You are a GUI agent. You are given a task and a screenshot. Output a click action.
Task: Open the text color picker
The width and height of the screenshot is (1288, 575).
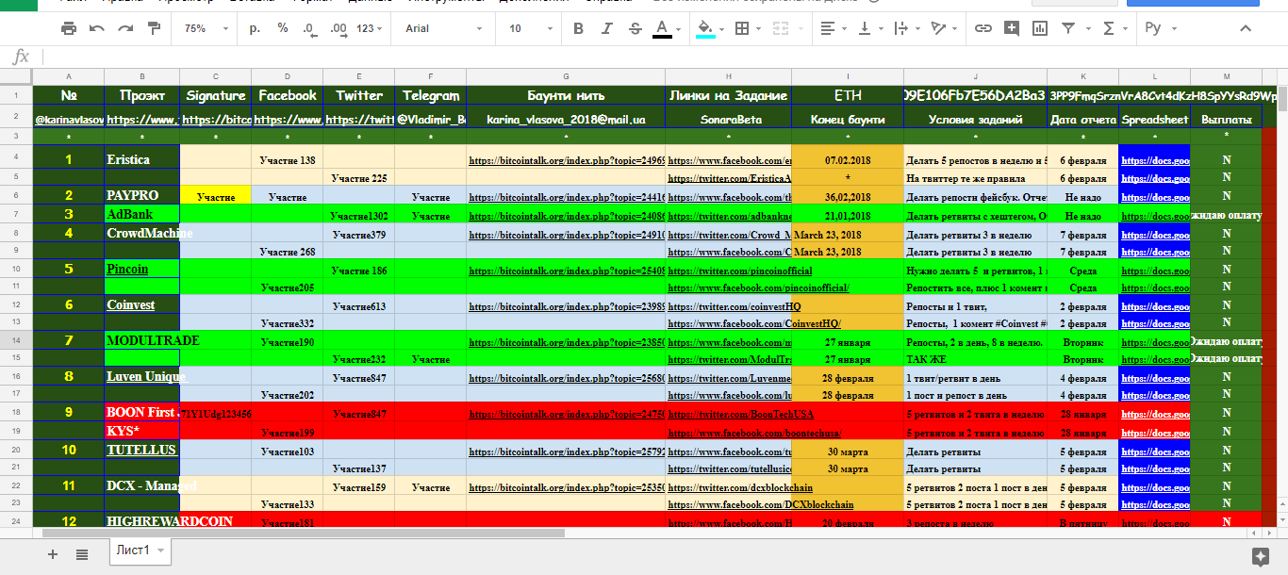click(662, 28)
